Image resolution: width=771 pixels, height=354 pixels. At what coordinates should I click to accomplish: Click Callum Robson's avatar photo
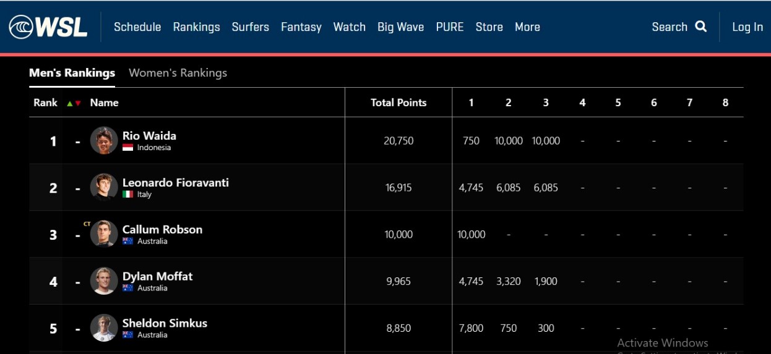[x=104, y=234]
